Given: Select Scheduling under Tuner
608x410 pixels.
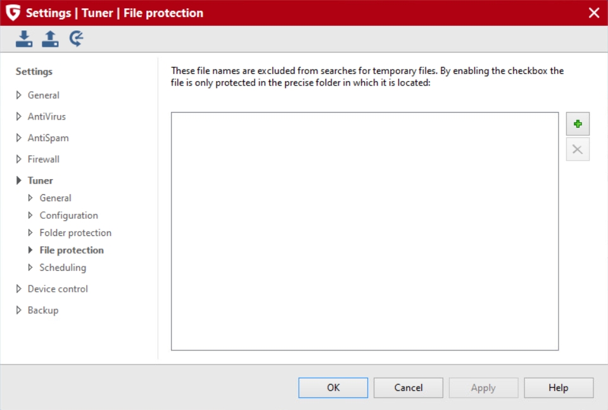Looking at the screenshot, I should point(63,268).
